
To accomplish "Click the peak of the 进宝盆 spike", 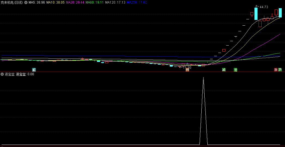I will click(x=203, y=77).
